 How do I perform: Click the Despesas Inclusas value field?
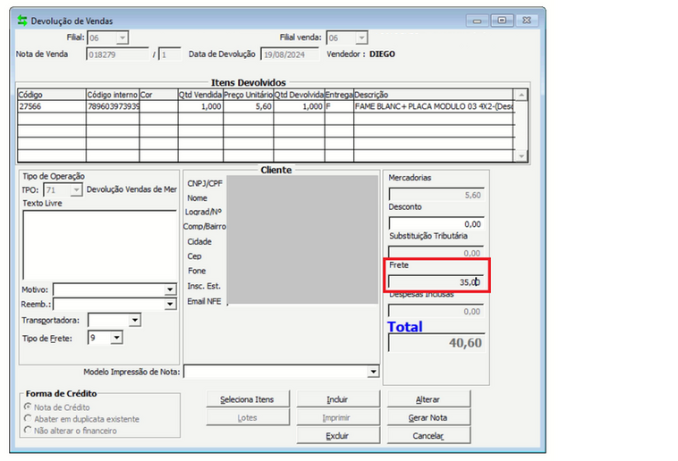(x=436, y=311)
